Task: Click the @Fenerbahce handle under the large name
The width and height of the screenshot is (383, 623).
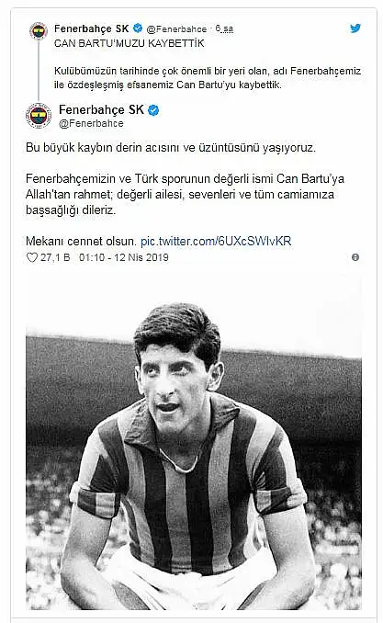Action: tap(91, 123)
